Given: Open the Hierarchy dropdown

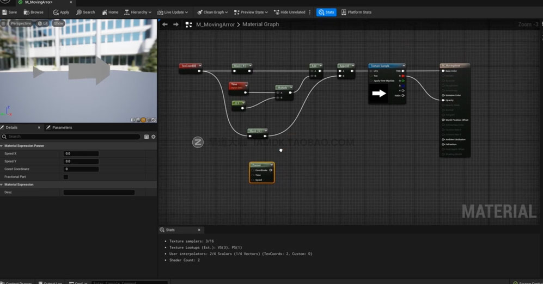Looking at the screenshot, I should pyautogui.click(x=138, y=12).
